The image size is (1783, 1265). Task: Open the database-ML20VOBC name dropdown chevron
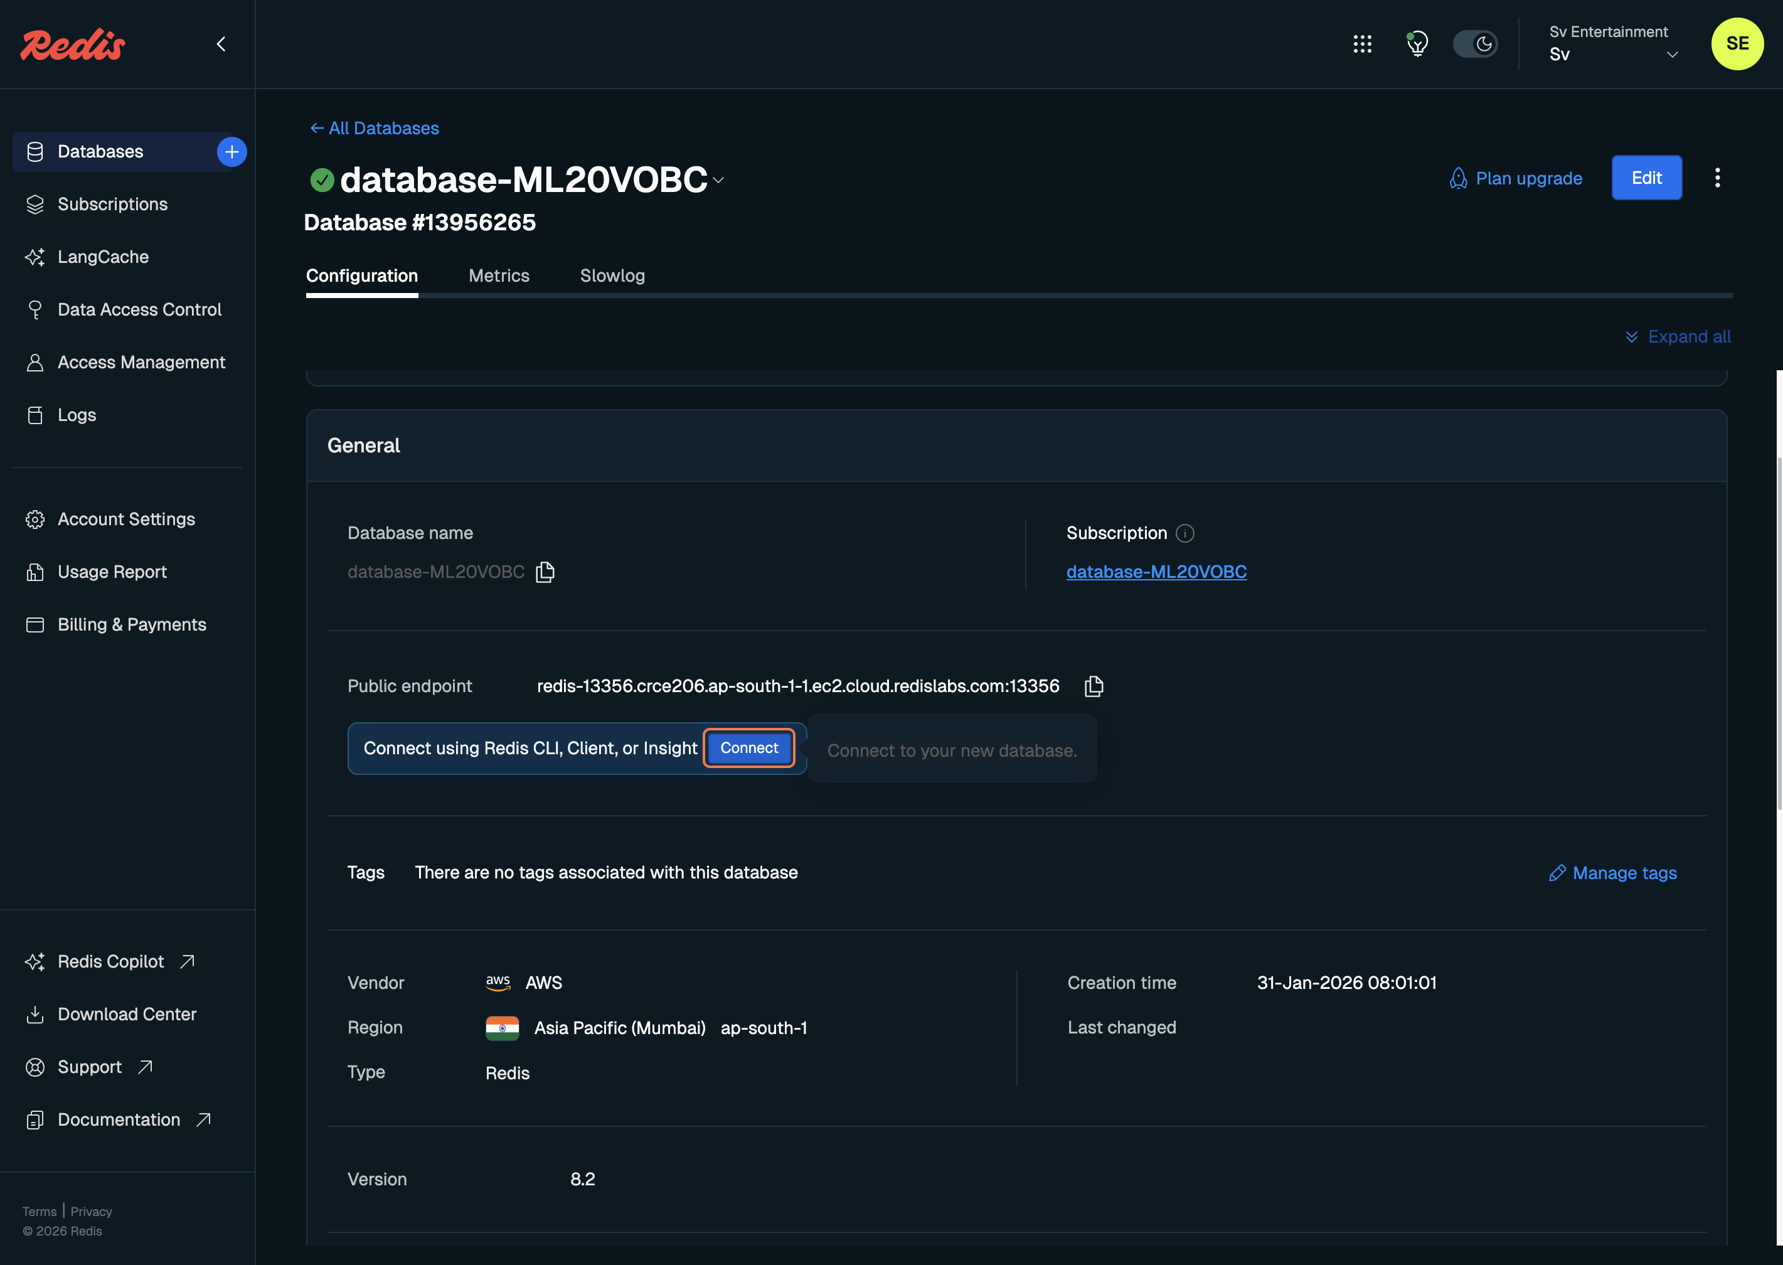(x=718, y=180)
